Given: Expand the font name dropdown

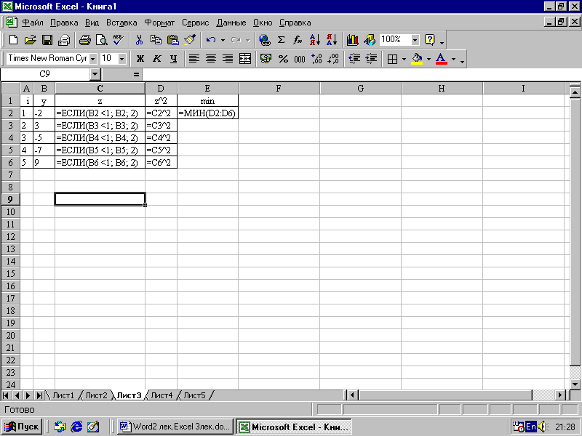Looking at the screenshot, I should [x=93, y=59].
